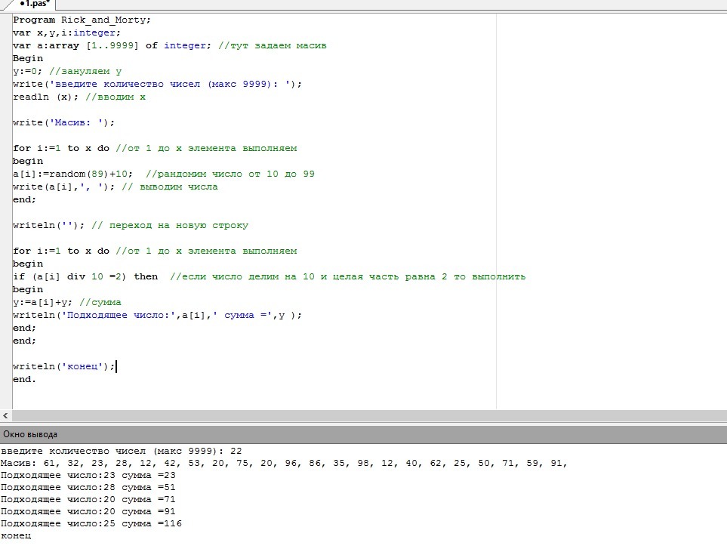Click the 'введите количество чисел' output line

122,452
